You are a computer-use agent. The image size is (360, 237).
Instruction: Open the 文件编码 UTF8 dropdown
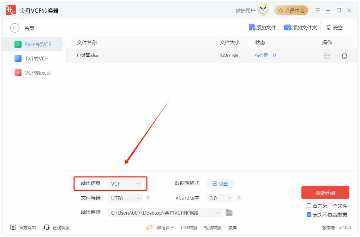click(125, 198)
